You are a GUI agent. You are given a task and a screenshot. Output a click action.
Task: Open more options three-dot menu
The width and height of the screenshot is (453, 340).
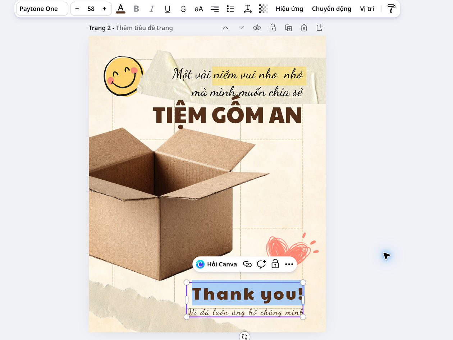(289, 264)
